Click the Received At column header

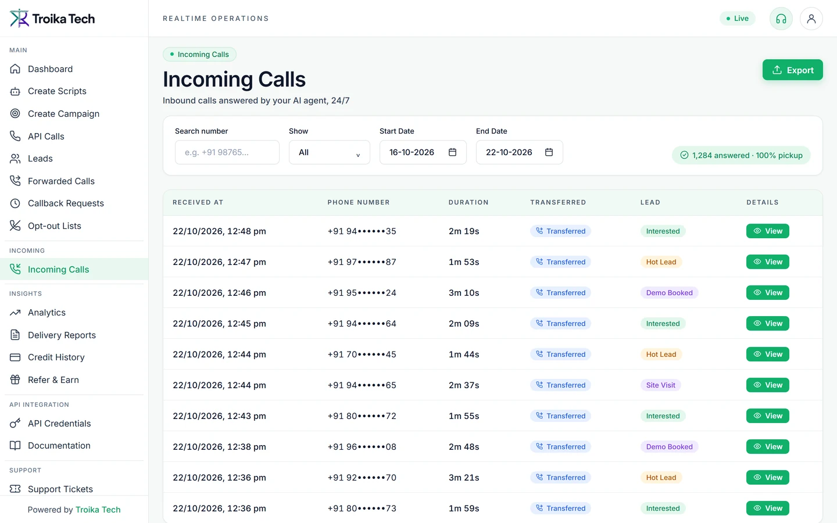[x=198, y=202]
